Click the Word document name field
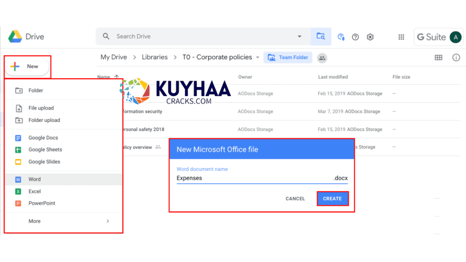This screenshot has width=466, height=262. tap(253, 178)
